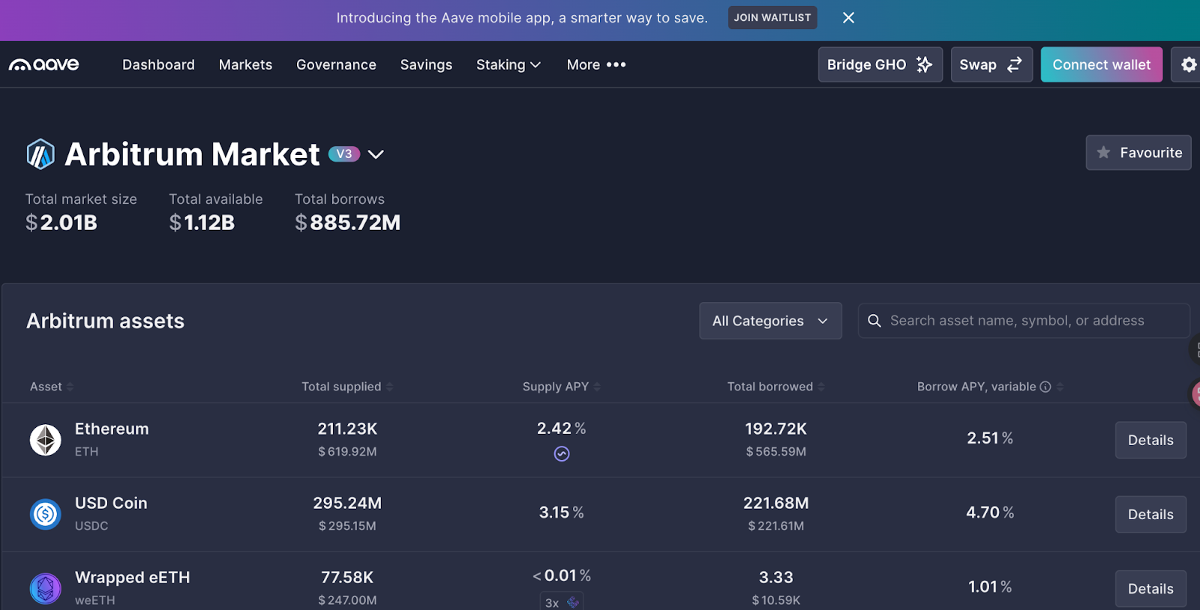Screen dimensions: 1200x610
Task: Click the Wrapped eETH asset icon
Action: pos(45,588)
